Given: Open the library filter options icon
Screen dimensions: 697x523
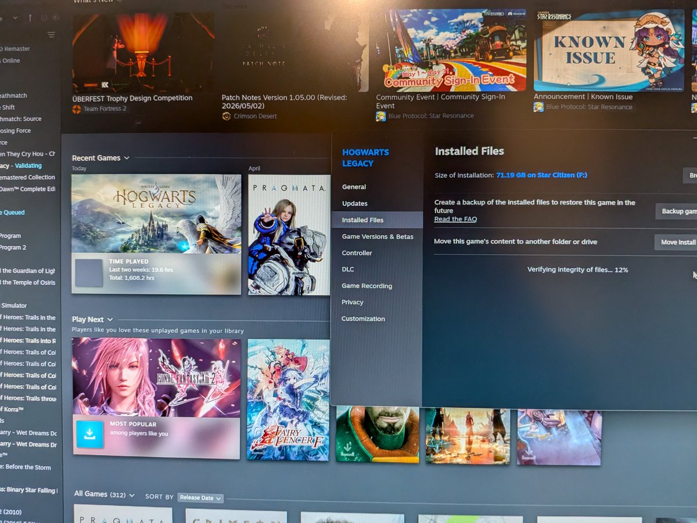Looking at the screenshot, I should tap(51, 35).
